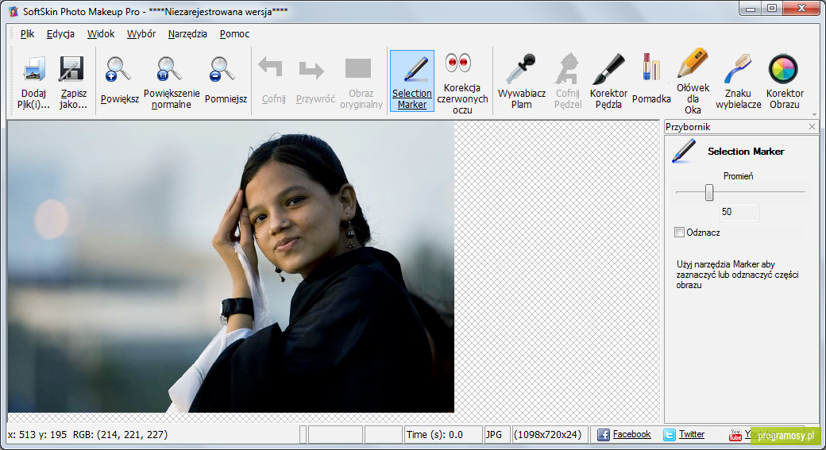
Task: Open the Plik menu
Action: click(x=27, y=33)
